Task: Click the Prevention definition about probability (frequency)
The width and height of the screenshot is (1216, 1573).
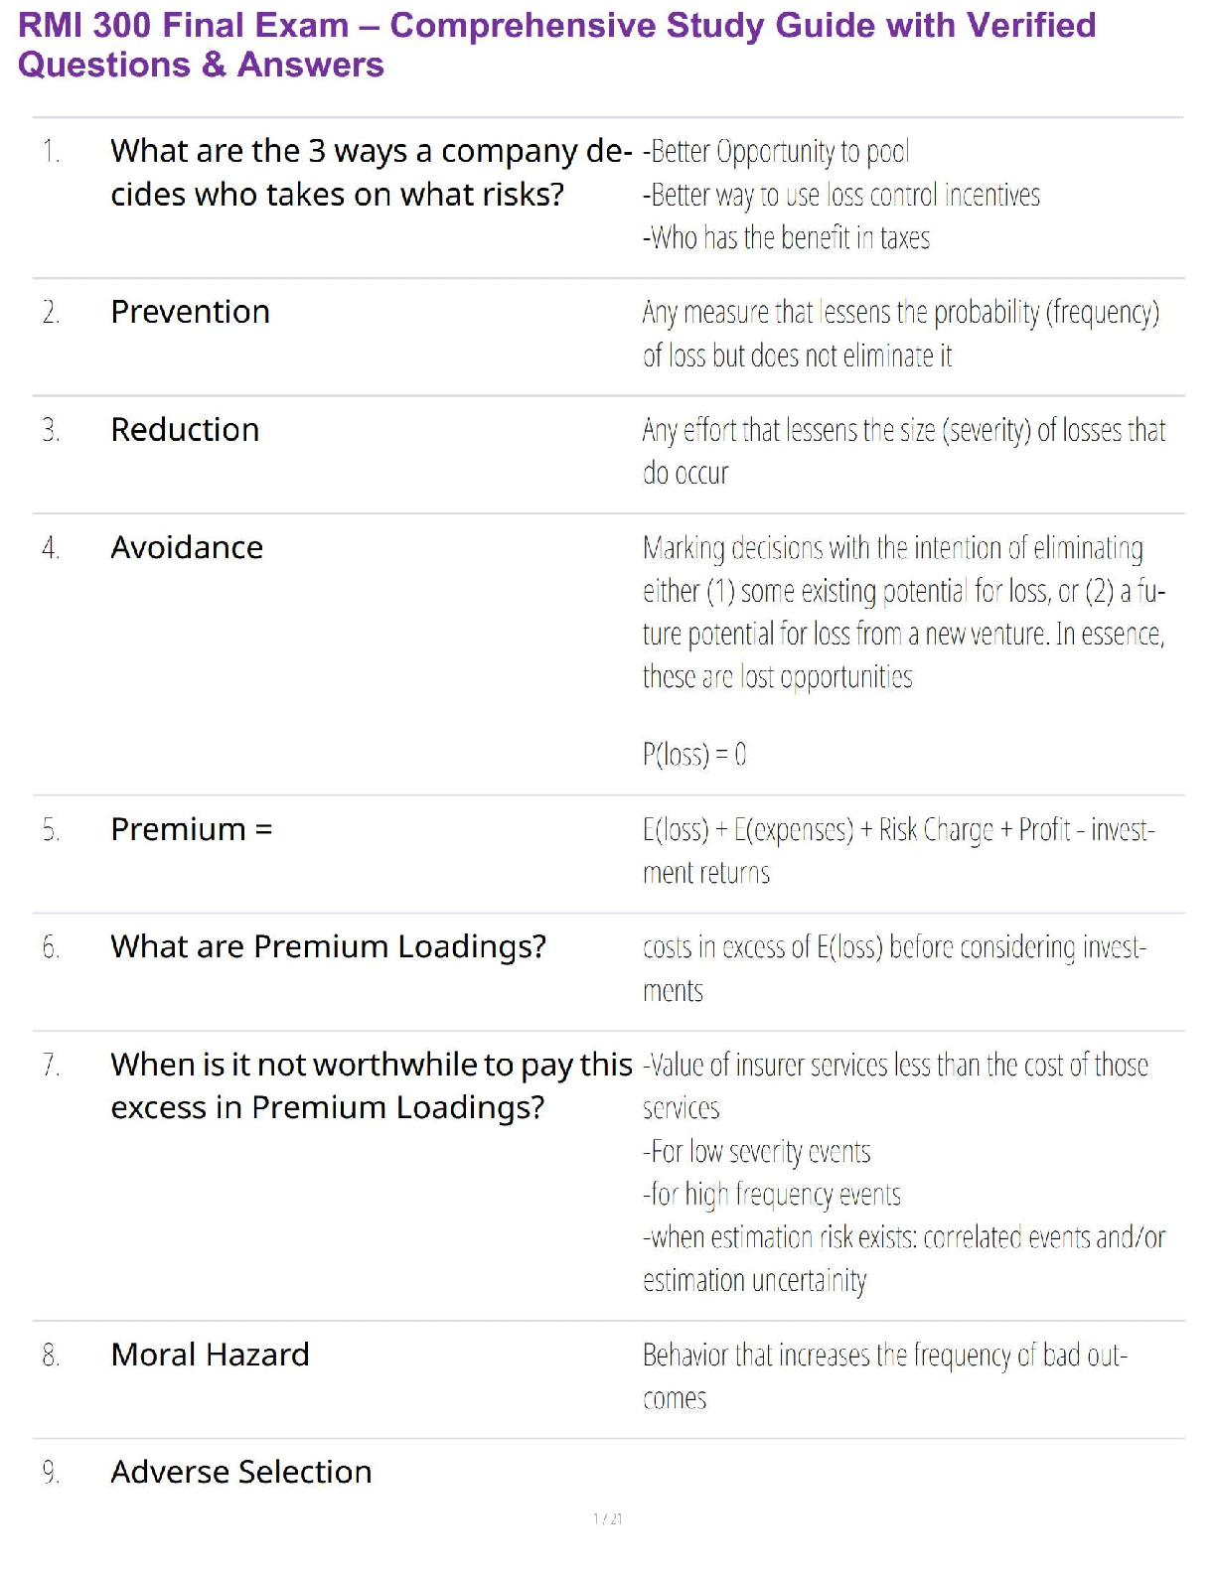Action: [900, 334]
